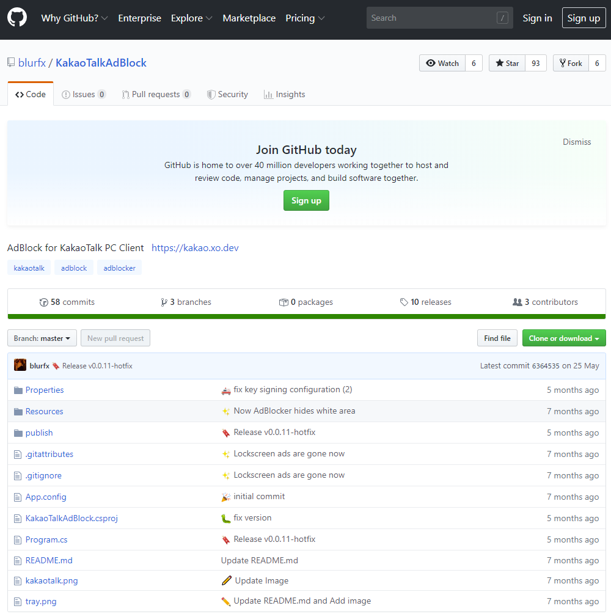Expand the Explore menu
Image resolution: width=611 pixels, height=614 pixels.
191,18
